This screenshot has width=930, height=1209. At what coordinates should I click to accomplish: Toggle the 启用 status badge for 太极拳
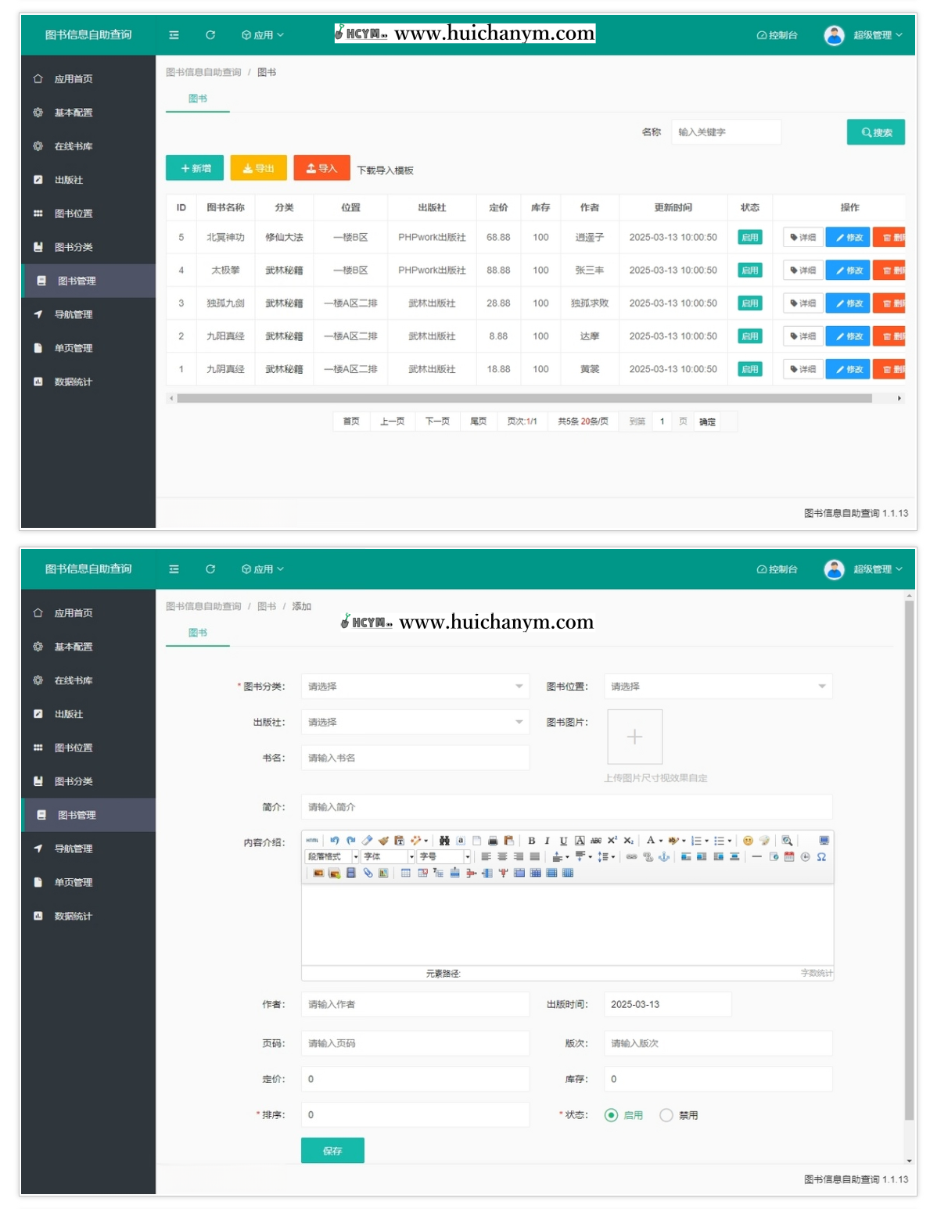pyautogui.click(x=749, y=271)
